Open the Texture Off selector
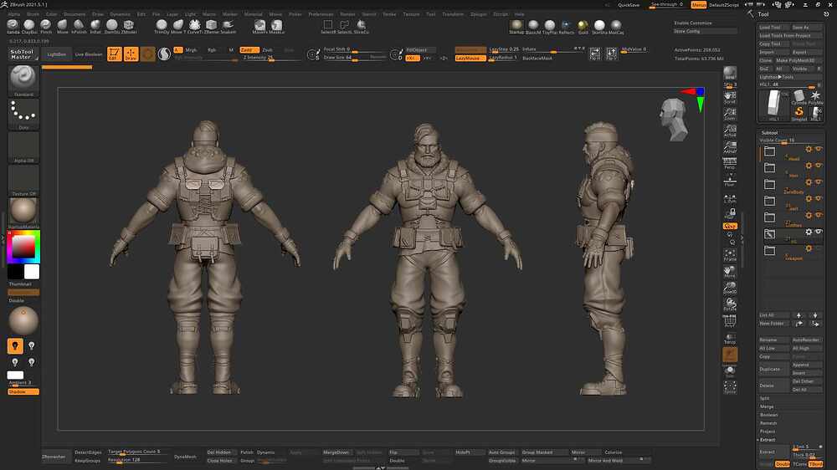Screen dimensions: 837x470 [x=23, y=181]
